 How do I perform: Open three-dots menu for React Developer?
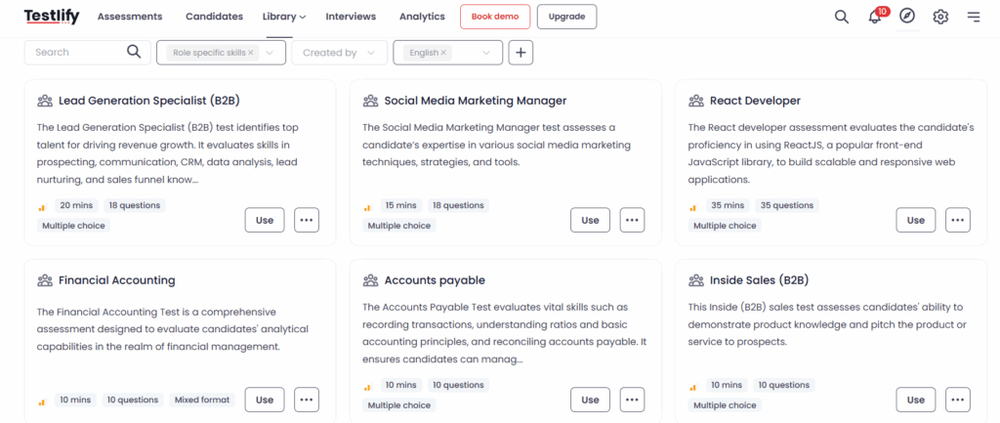tap(958, 220)
